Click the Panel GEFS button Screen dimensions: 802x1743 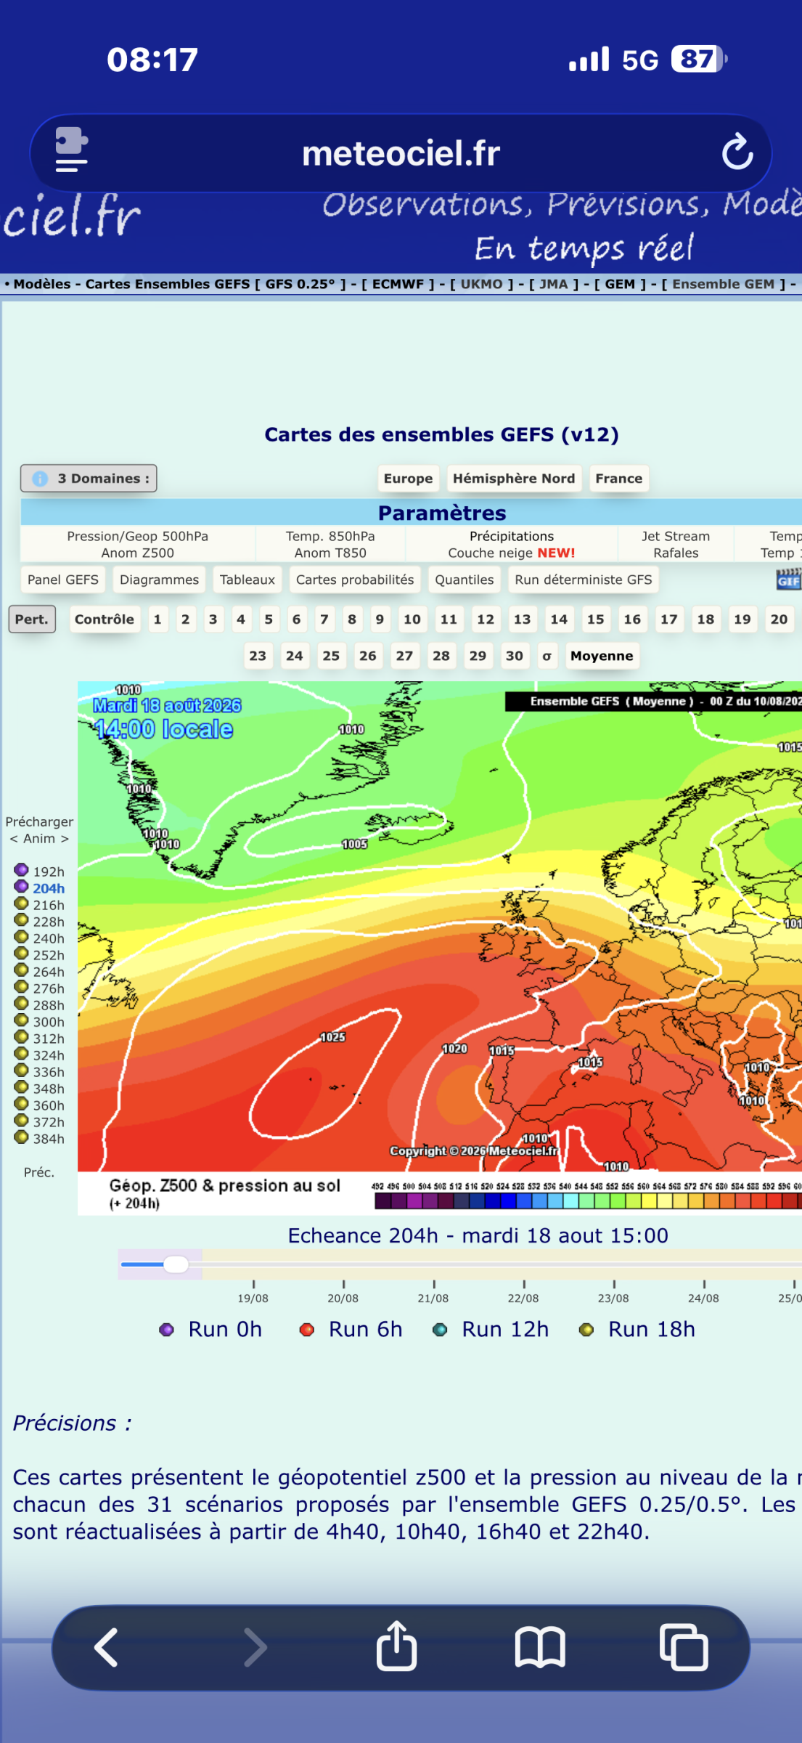[x=63, y=580]
